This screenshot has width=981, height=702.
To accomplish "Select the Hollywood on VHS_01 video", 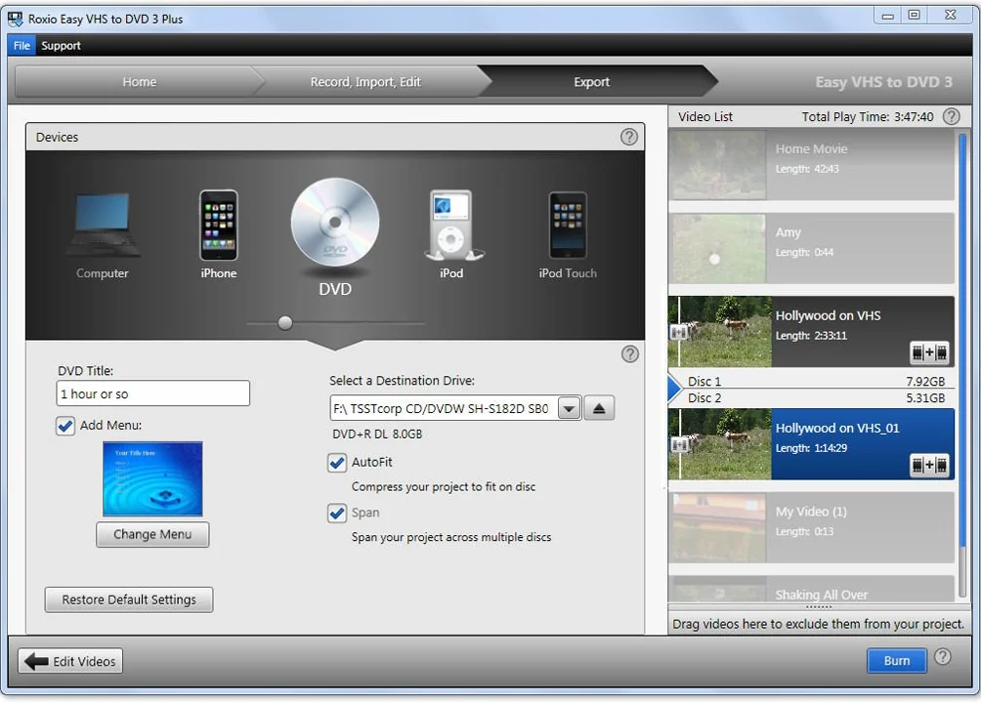I will [x=811, y=444].
